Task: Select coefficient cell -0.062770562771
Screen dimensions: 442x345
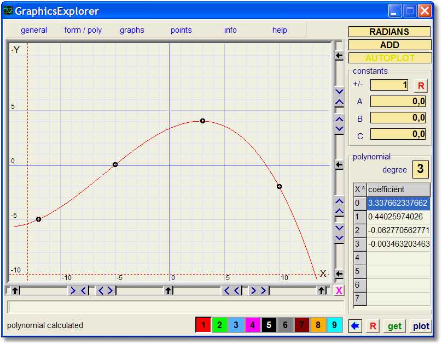Action: click(x=398, y=230)
